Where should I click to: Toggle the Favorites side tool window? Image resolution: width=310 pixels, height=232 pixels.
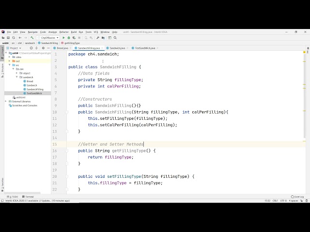pos(2,185)
